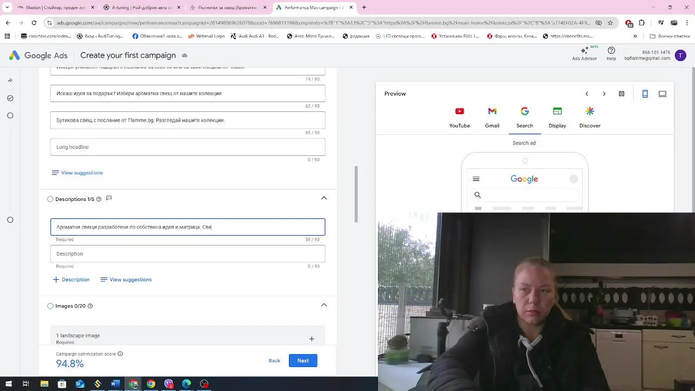Select the Images 0/20 status circle
The image size is (695, 391).
(50, 306)
